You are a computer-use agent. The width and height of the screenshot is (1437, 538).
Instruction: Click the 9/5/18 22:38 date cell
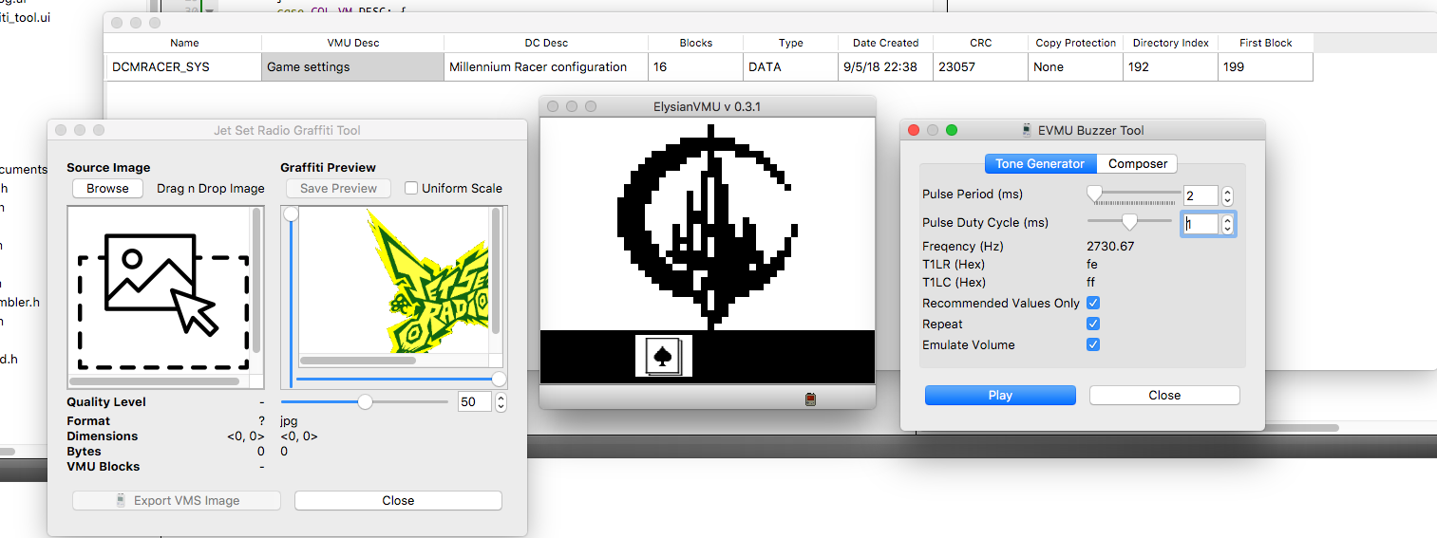[885, 66]
